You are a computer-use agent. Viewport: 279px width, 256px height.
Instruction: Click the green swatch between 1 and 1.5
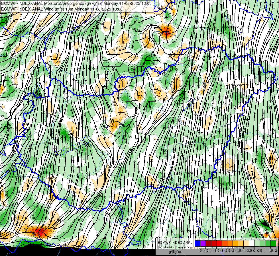point(268,243)
